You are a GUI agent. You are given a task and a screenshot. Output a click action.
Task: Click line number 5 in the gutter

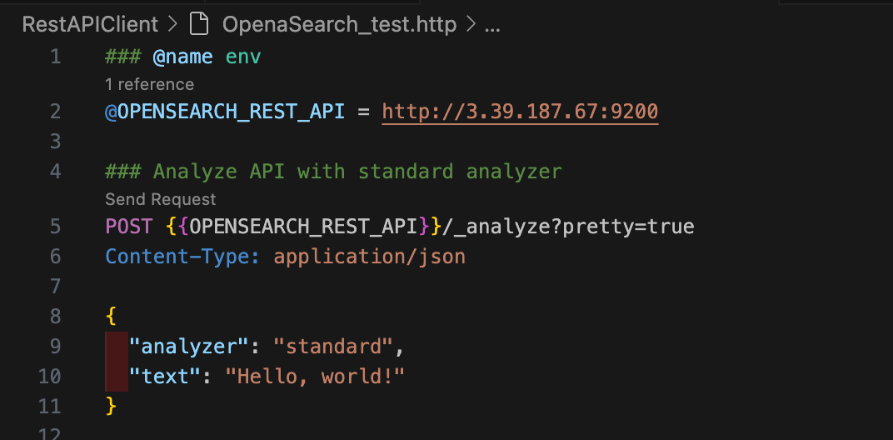[55, 227]
